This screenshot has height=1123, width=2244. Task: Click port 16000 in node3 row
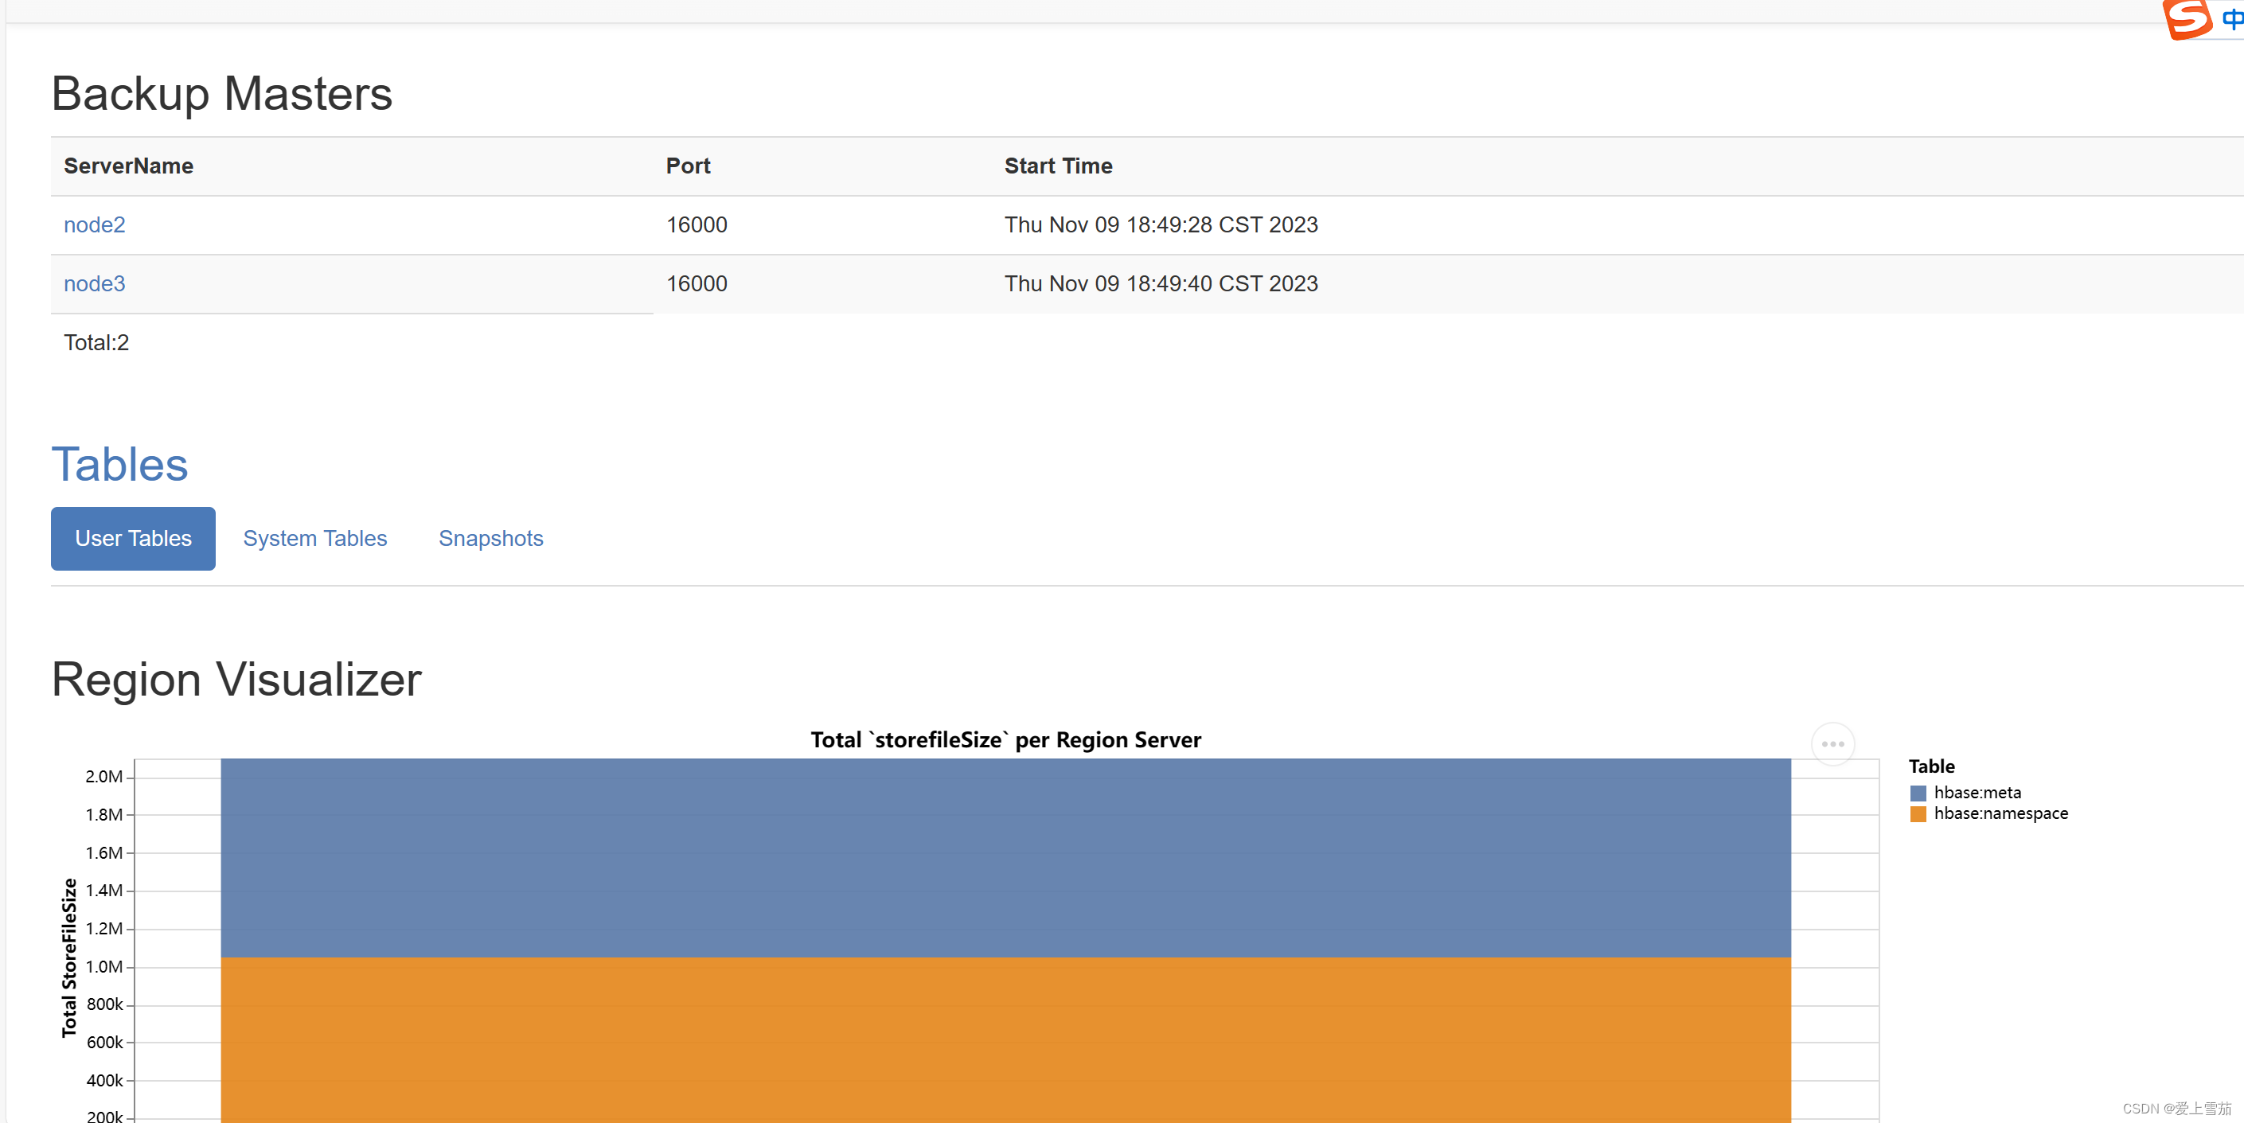pyautogui.click(x=696, y=284)
